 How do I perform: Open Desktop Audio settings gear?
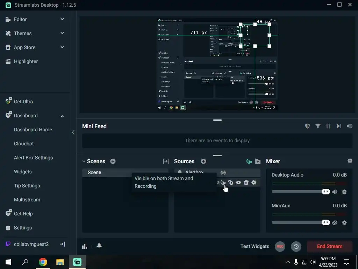tap(344, 192)
